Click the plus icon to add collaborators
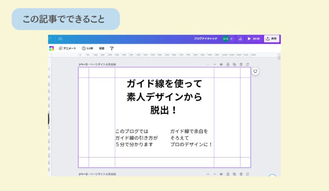 [231, 39]
